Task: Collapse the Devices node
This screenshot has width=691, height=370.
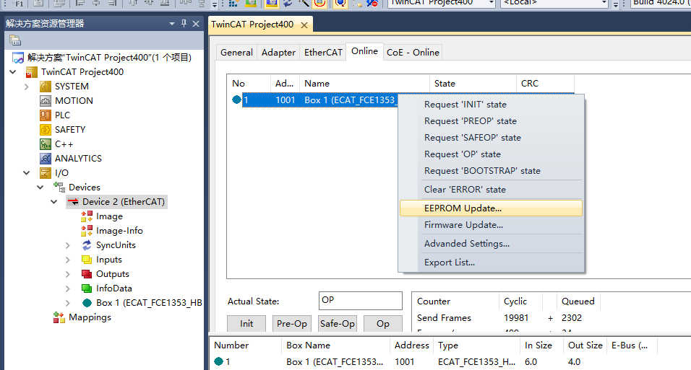Action: pos(40,188)
